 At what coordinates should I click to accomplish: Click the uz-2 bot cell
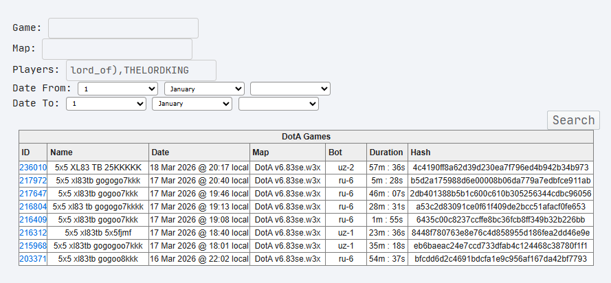pyautogui.click(x=346, y=168)
